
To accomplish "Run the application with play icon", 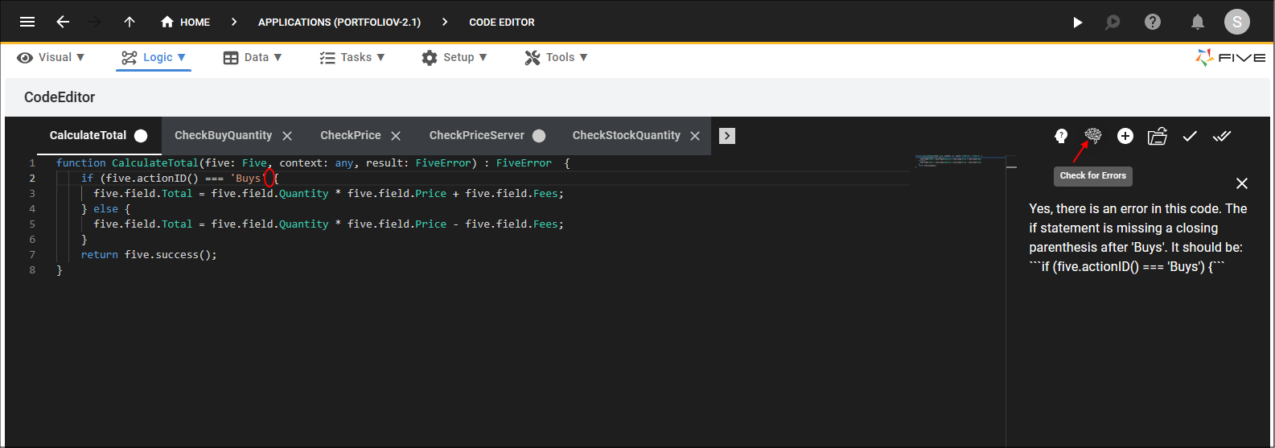I will pos(1077,23).
